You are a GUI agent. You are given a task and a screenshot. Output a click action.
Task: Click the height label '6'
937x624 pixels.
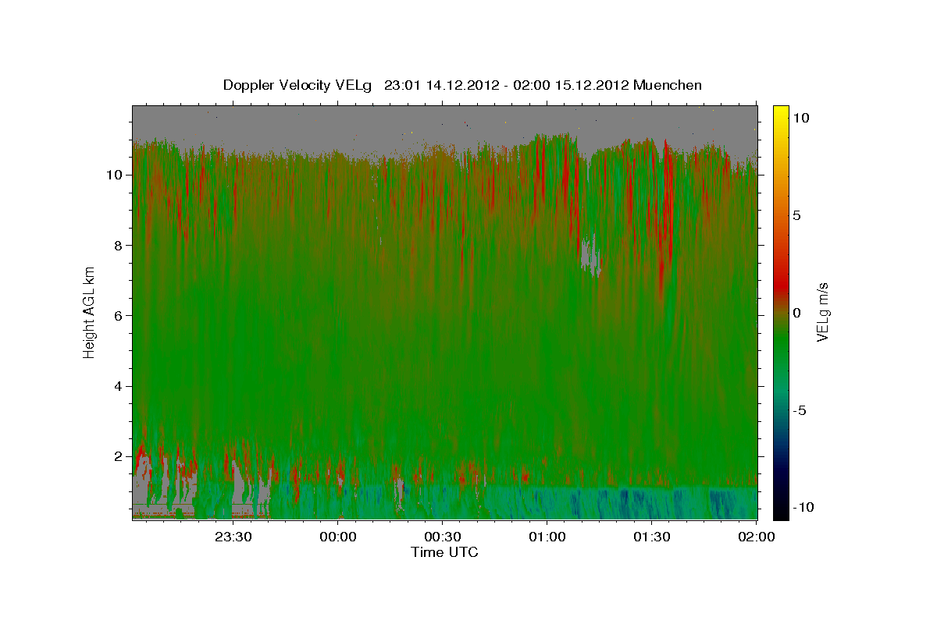(x=119, y=315)
